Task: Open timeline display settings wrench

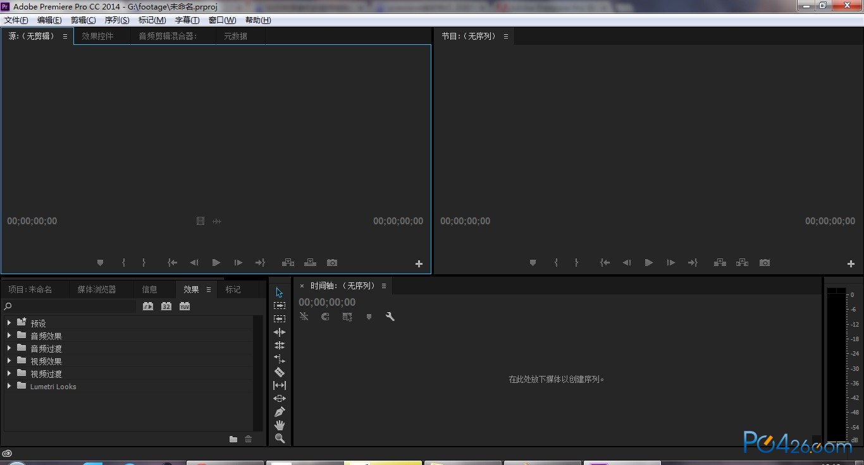Action: click(390, 317)
